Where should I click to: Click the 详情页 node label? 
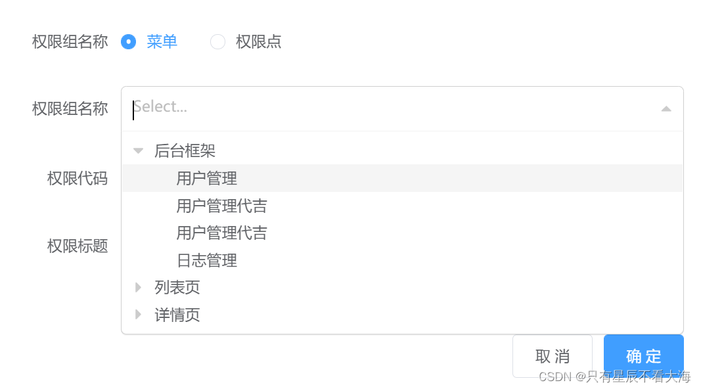[x=177, y=315]
